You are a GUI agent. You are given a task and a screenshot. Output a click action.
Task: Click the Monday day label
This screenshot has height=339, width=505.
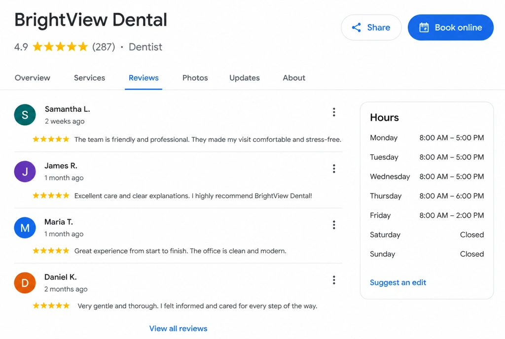(x=384, y=137)
